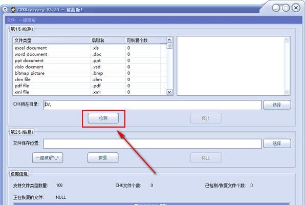The image size is (305, 205).
Task: Click the 停止 button in step 1
Action: (206, 118)
